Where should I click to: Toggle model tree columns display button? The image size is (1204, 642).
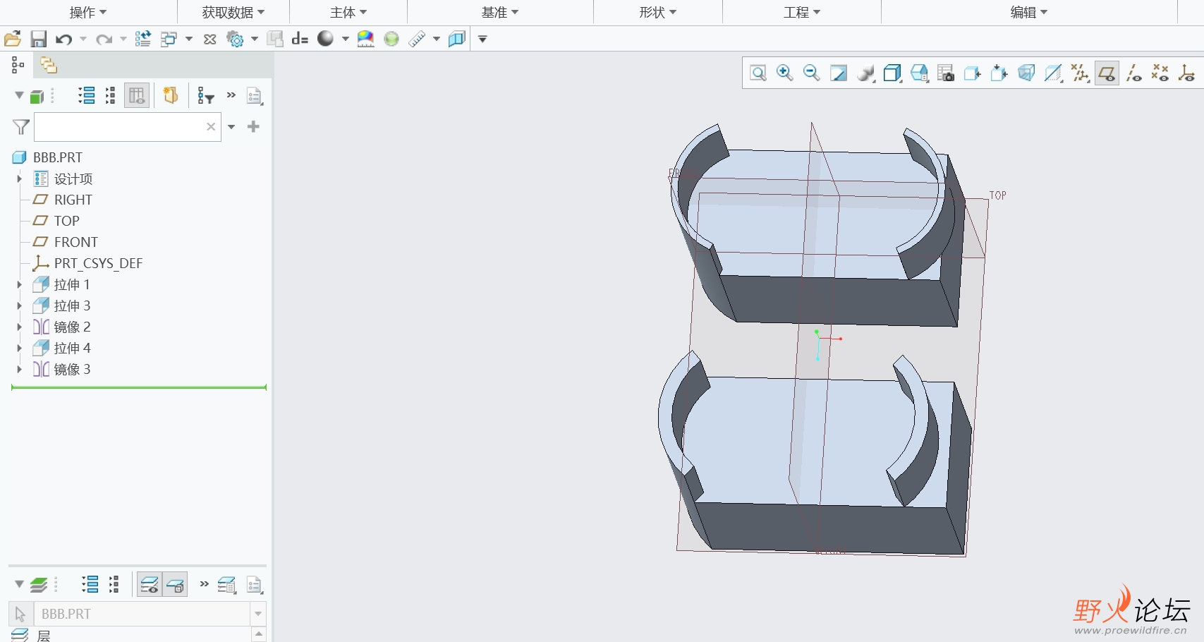[x=137, y=95]
